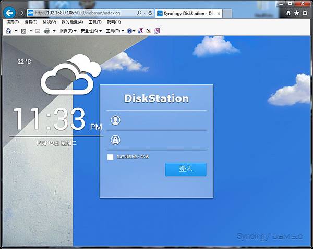Open the 安全性(S) dropdown
Viewport: 313px width, 249px height.
91,31
